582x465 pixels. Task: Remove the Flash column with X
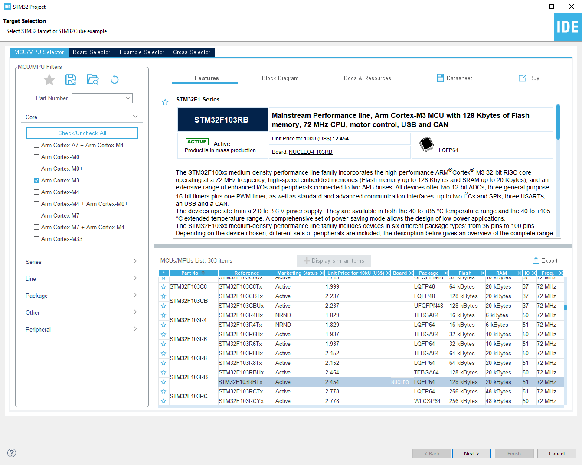click(482, 273)
